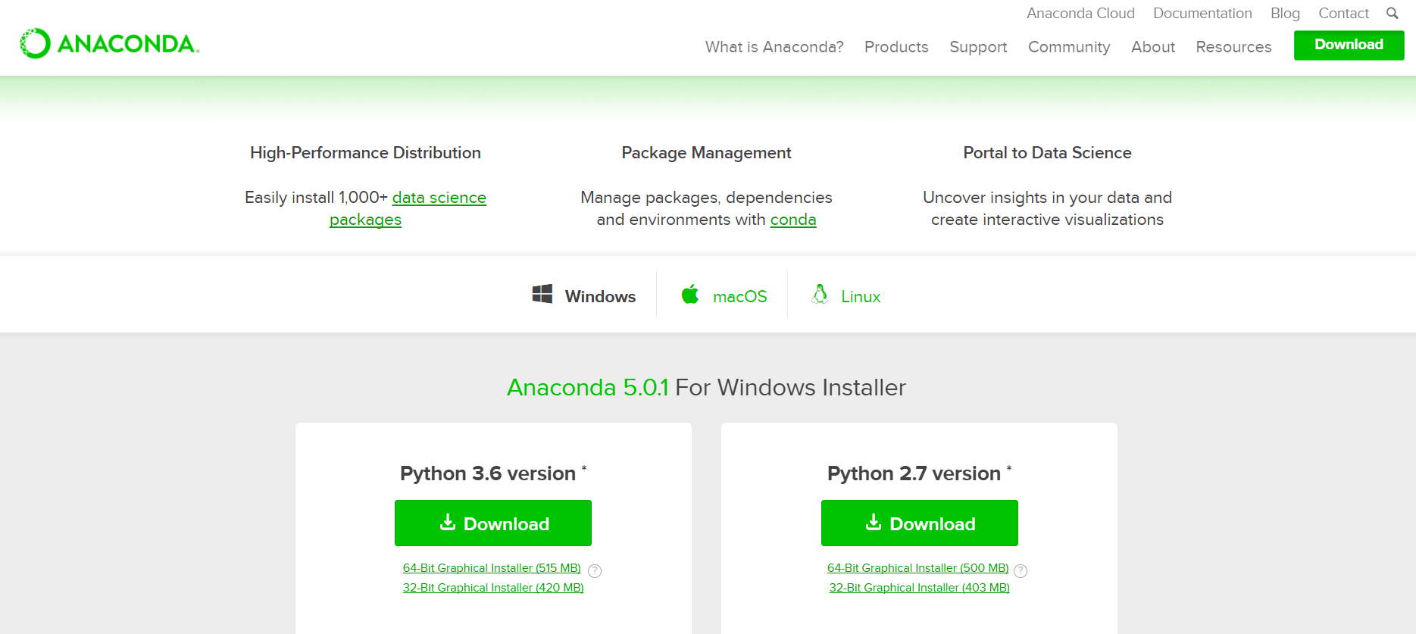This screenshot has height=634, width=1416.
Task: Click the Apple macOS icon
Action: [690, 294]
